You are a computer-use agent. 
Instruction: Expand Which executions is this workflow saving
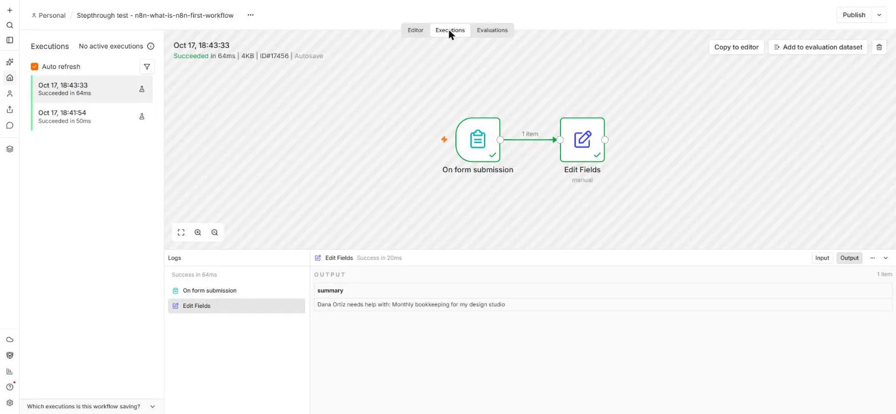click(91, 407)
